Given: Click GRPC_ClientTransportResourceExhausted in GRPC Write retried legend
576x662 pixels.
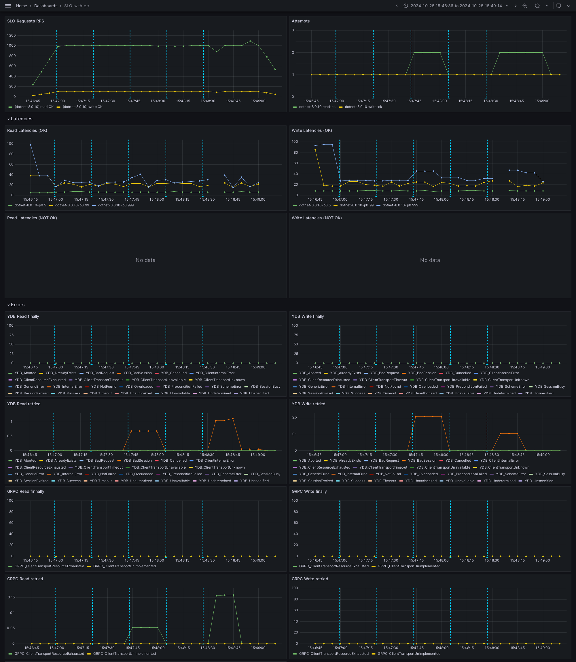Looking at the screenshot, I should coord(334,654).
